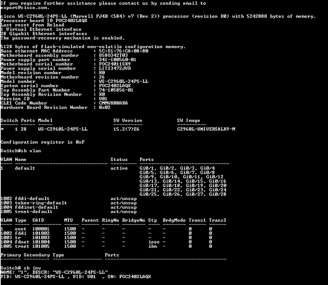Select the 'fddinet-default' VLAN name
328x285 pixels.
[37, 208]
